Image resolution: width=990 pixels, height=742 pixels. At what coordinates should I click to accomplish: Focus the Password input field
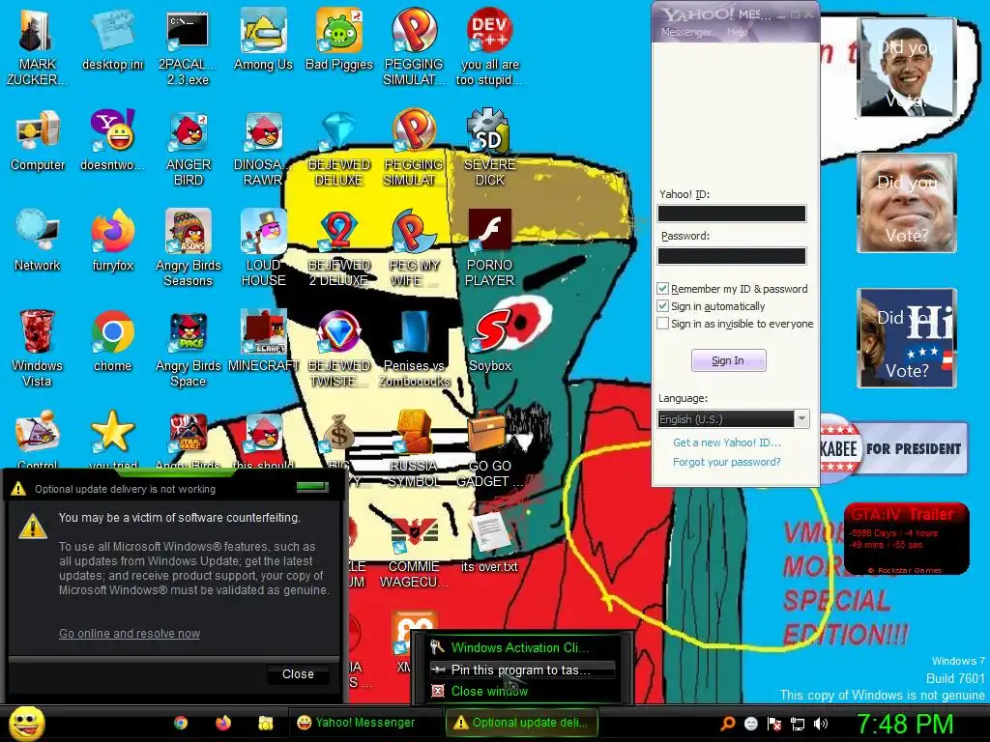732,255
